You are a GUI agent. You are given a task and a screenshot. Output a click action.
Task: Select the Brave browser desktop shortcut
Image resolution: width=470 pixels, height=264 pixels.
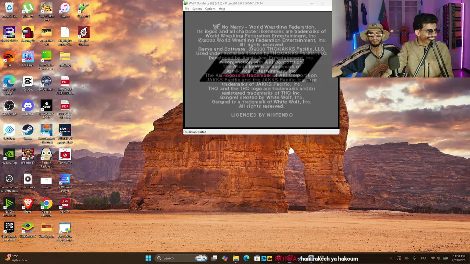(x=28, y=205)
